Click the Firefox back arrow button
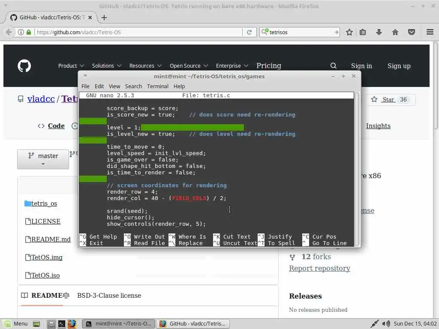Viewport: 439px width, 329px height. click(9, 32)
